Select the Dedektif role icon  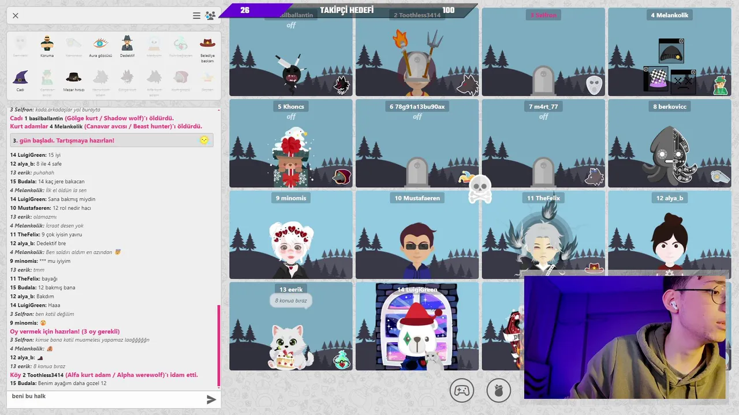(x=127, y=43)
